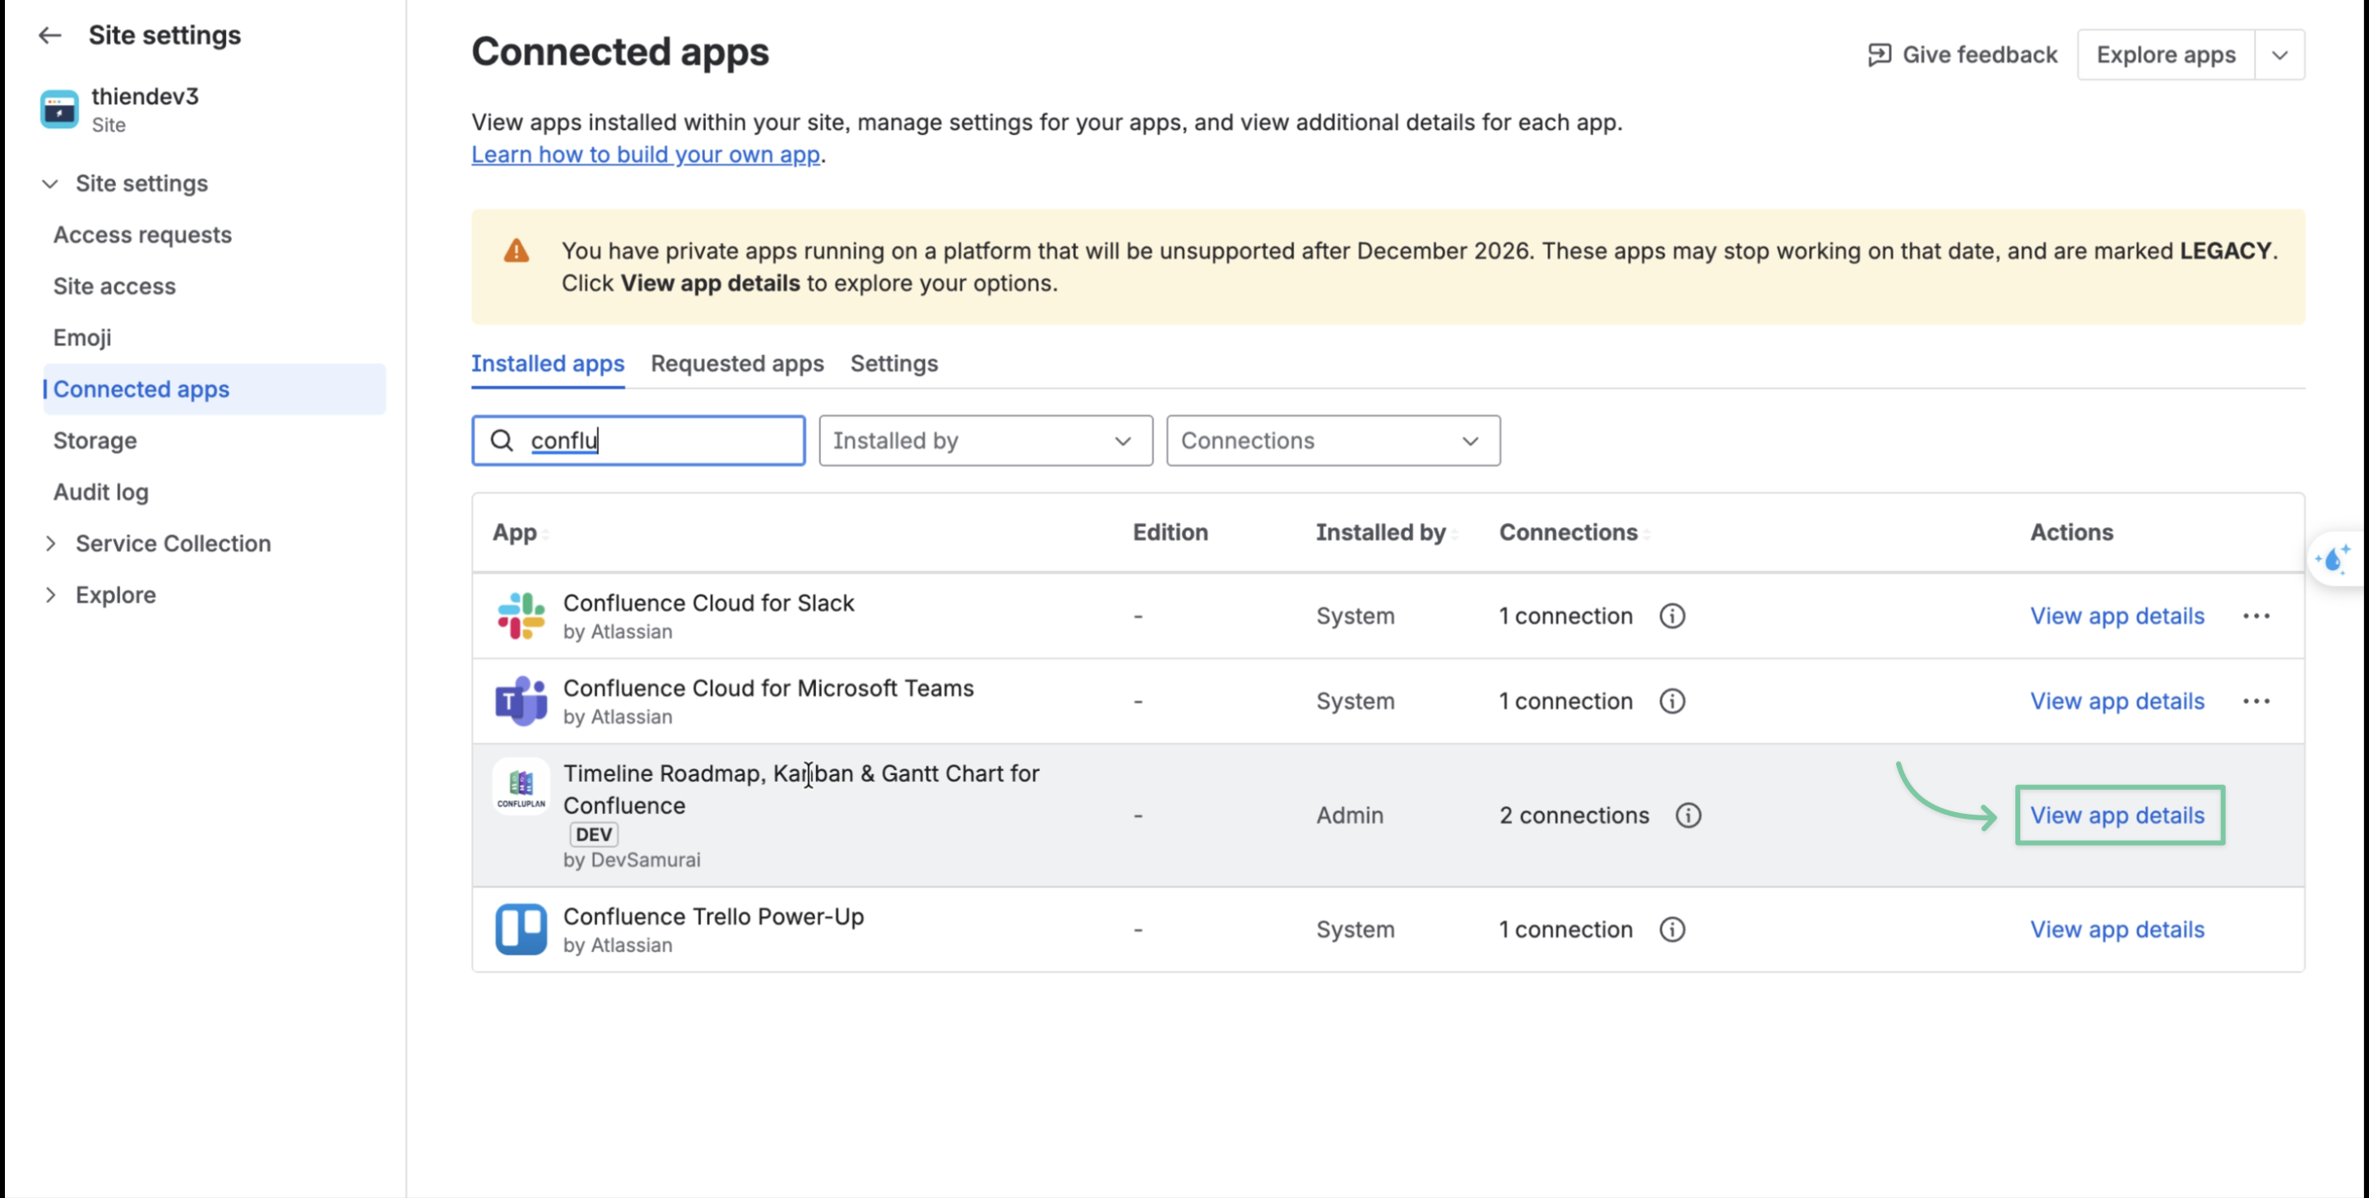Viewport: 2369px width, 1198px height.
Task: Open the Connections filter dropdown
Action: point(1333,441)
